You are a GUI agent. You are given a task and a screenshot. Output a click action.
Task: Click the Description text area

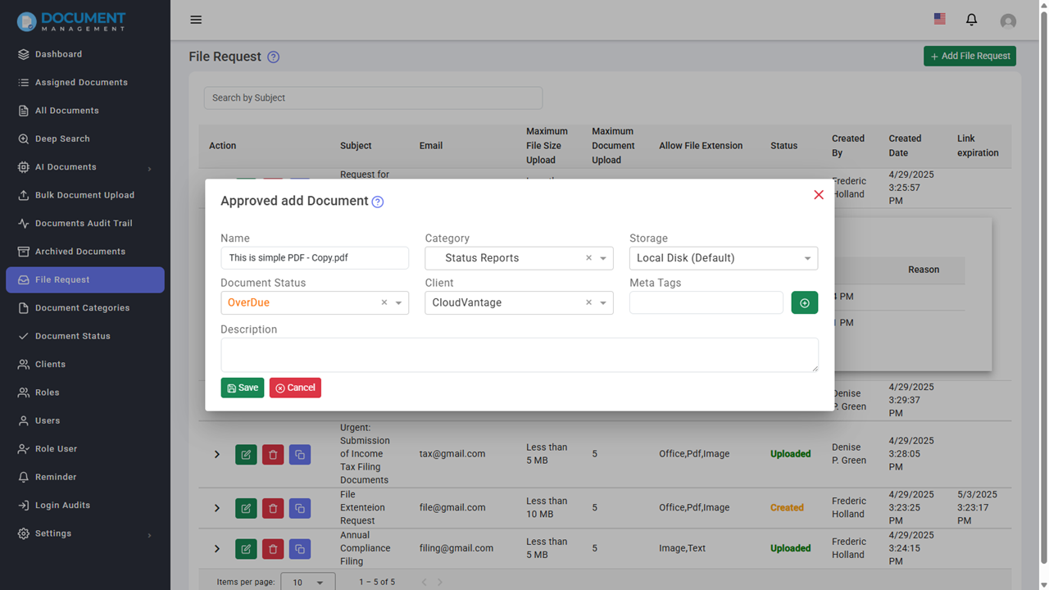(x=519, y=355)
